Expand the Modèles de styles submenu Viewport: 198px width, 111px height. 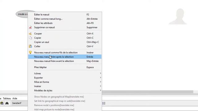click(65, 91)
